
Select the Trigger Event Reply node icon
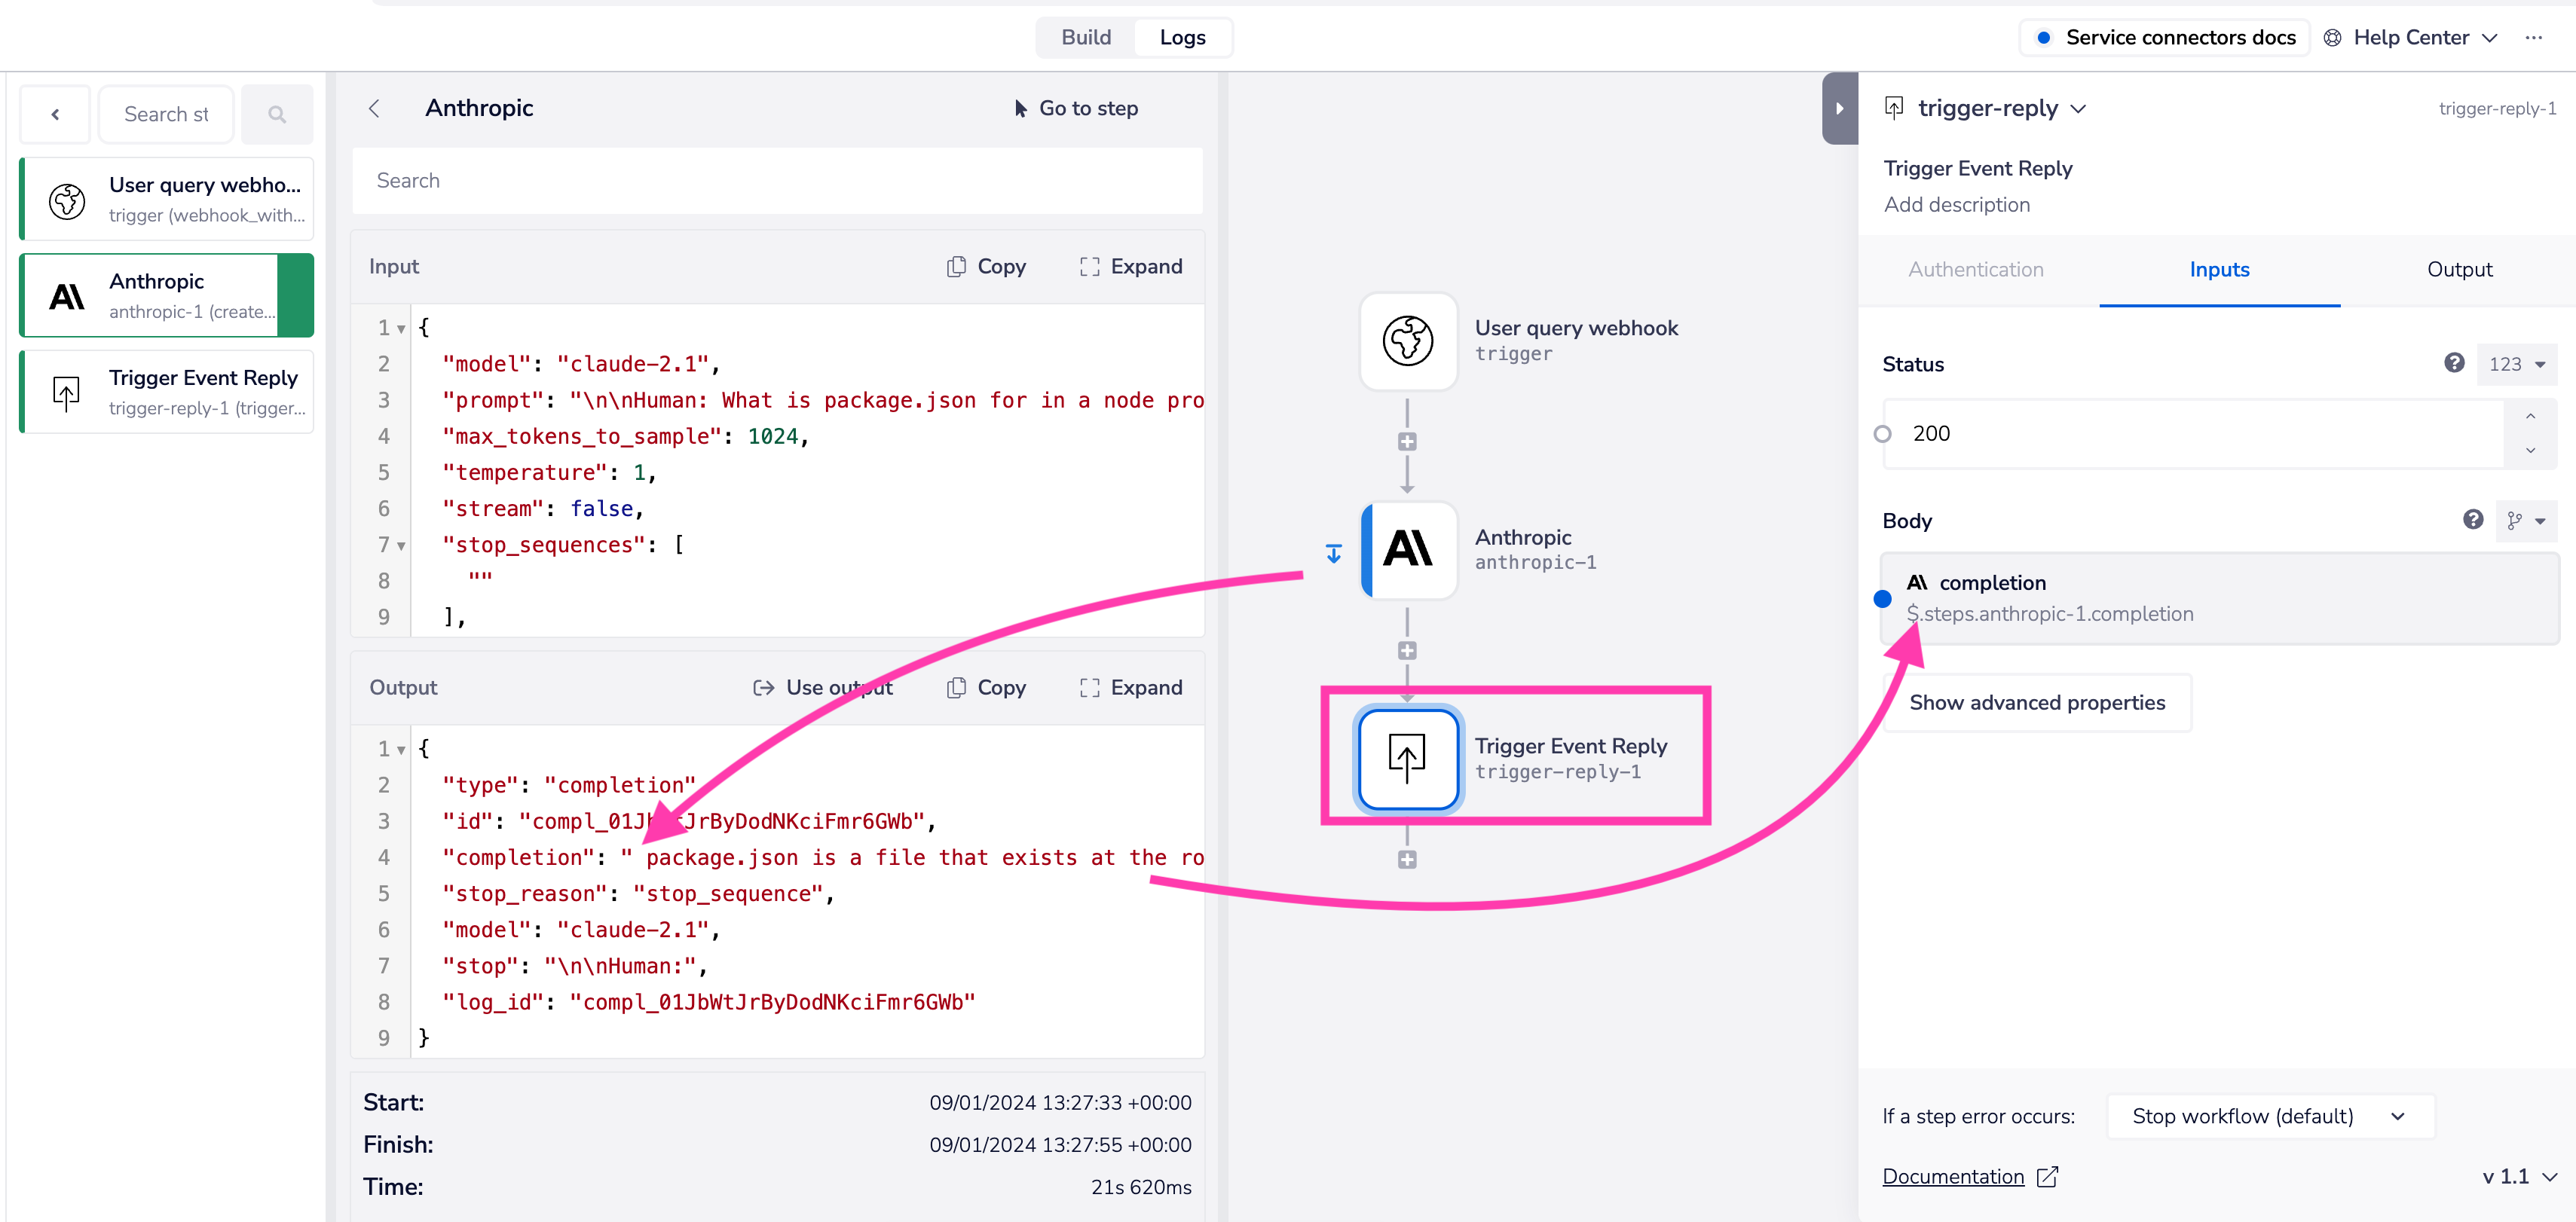(1407, 758)
